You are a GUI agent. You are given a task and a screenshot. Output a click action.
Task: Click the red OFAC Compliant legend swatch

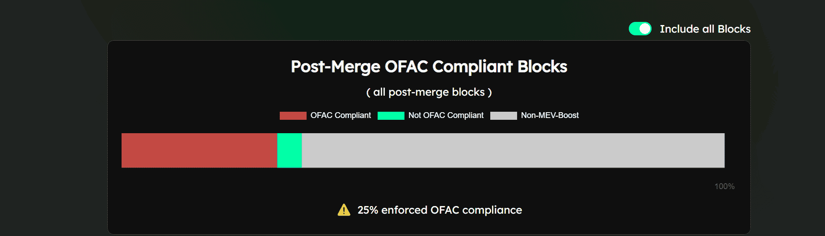(x=293, y=116)
